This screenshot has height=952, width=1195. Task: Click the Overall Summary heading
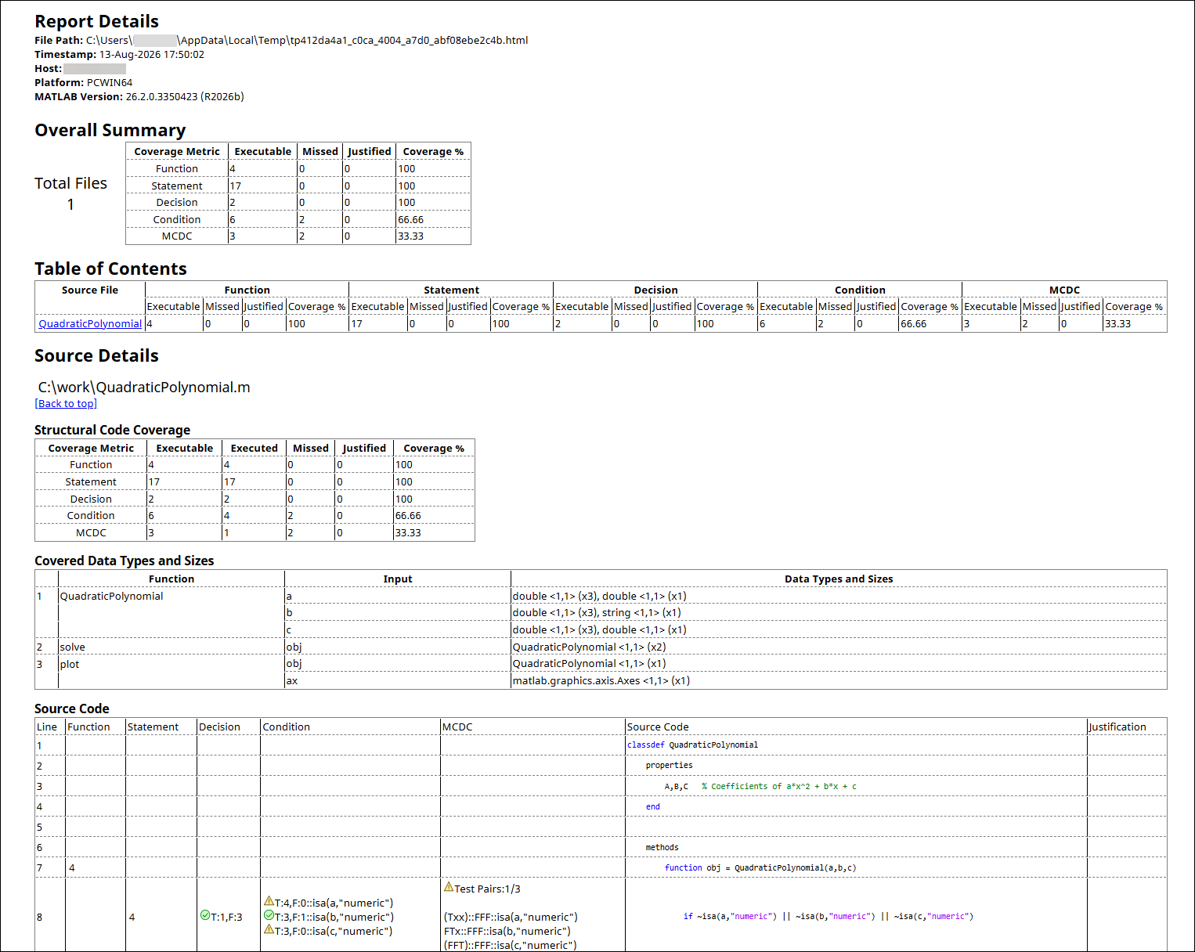click(110, 130)
